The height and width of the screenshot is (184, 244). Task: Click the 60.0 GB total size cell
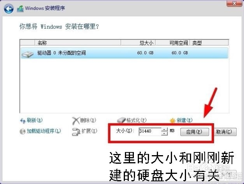point(145,53)
